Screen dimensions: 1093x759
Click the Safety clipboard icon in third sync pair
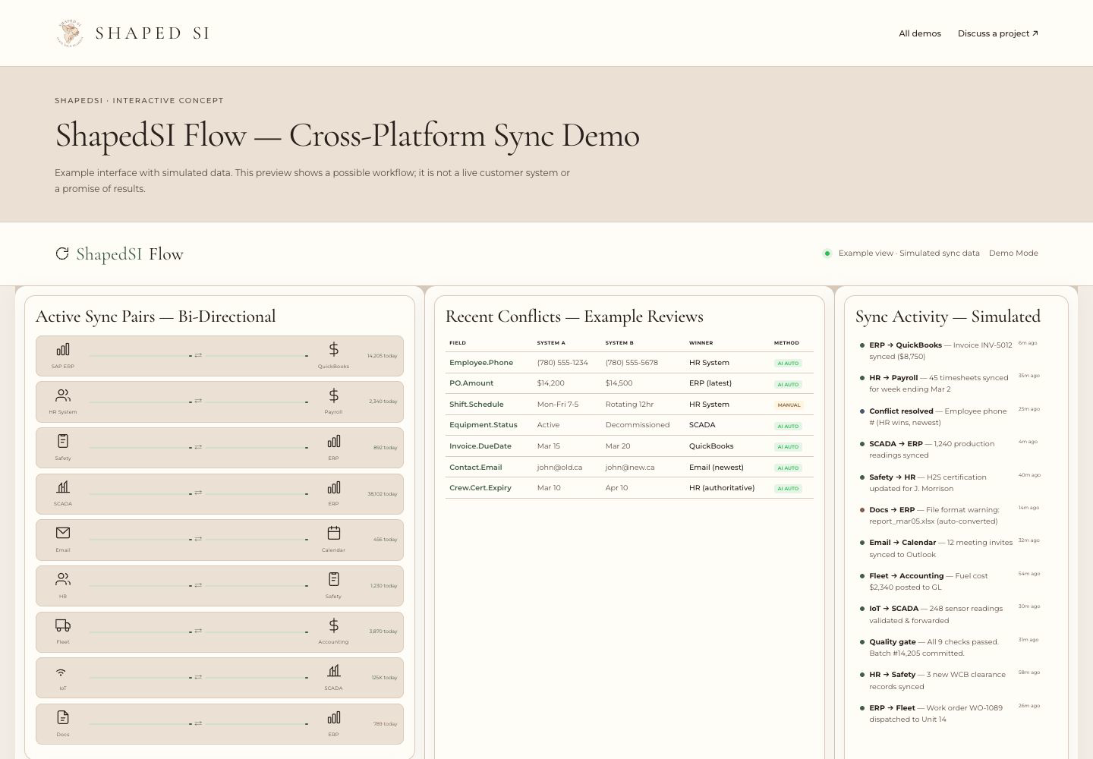pos(63,441)
